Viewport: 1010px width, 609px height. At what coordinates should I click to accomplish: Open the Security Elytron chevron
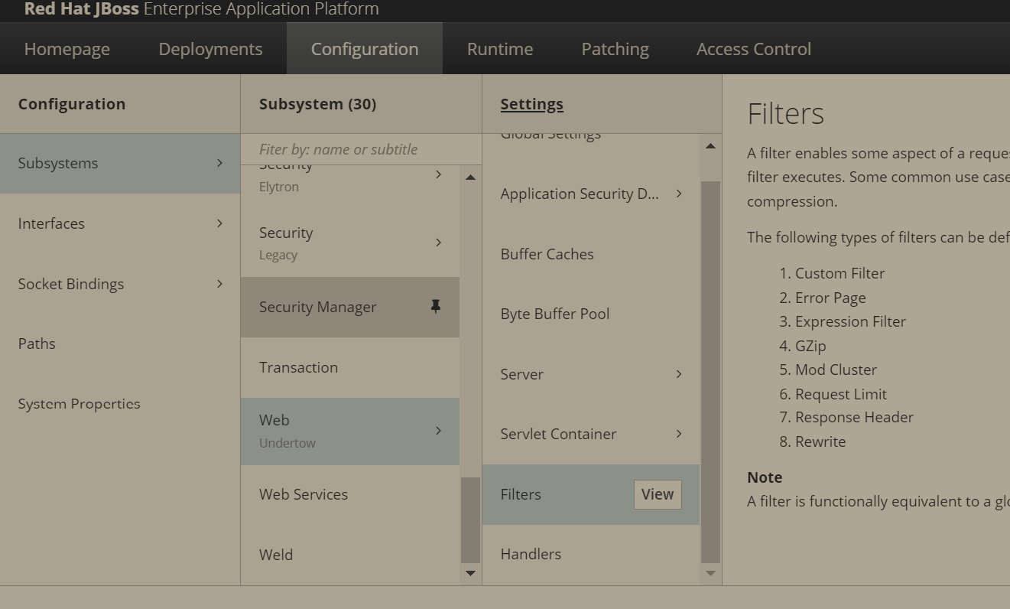point(438,175)
